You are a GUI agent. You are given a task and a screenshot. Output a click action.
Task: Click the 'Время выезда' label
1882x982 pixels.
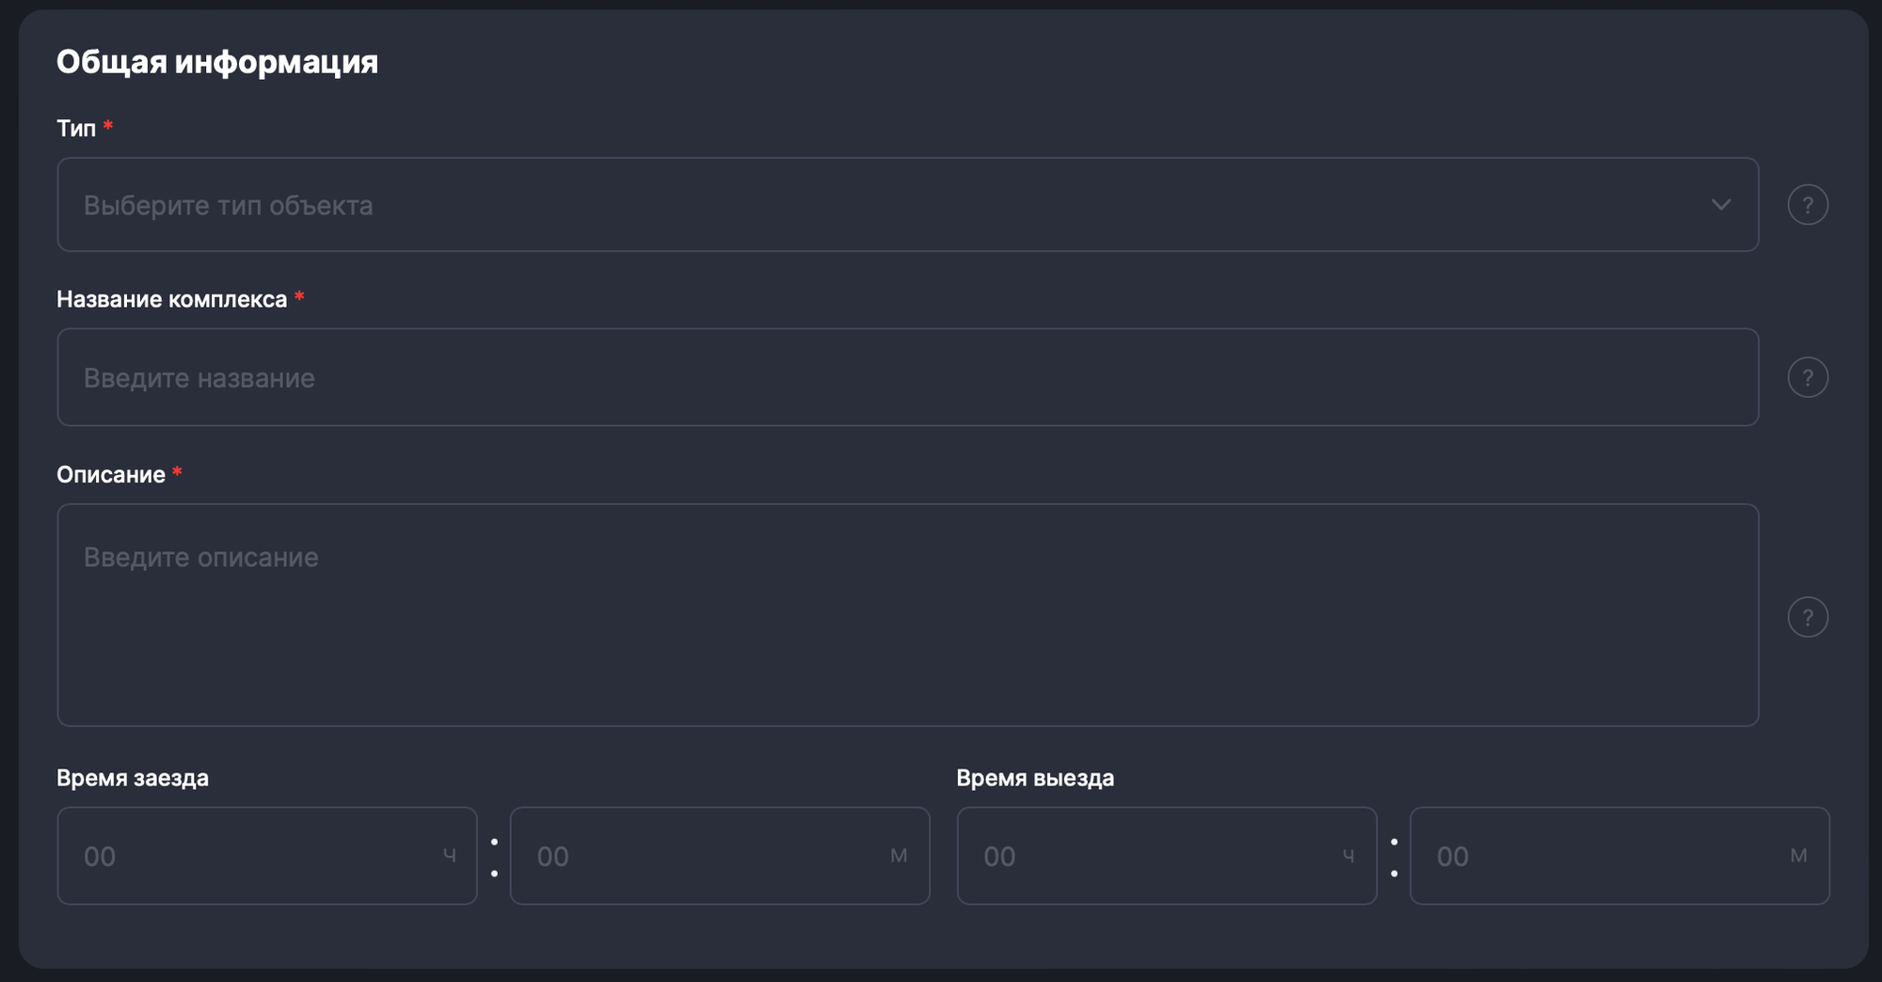click(1035, 778)
